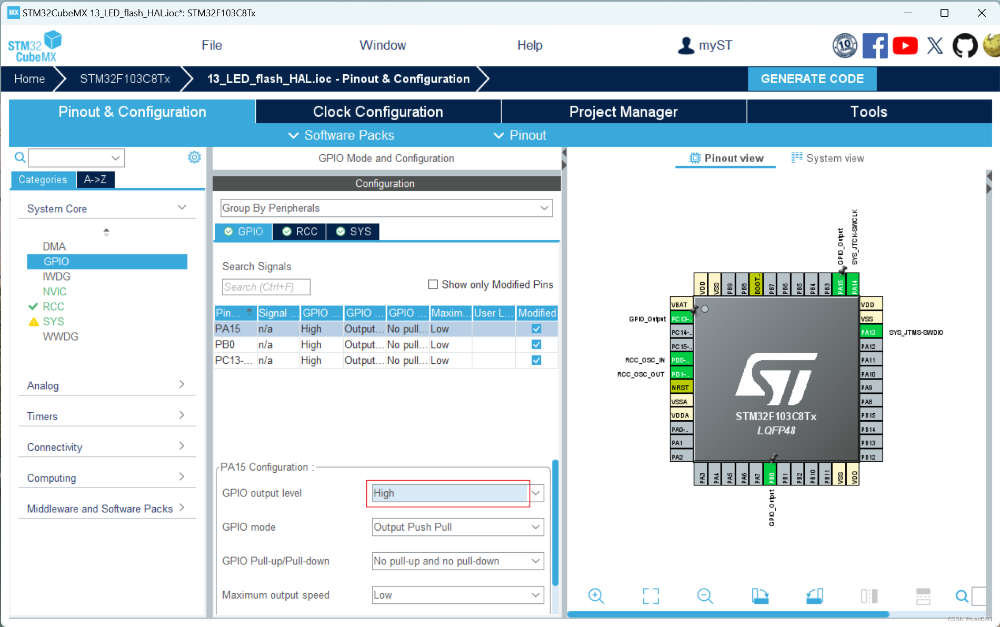Click pinout view horizontal scrollbar
This screenshot has width=1000, height=627.
tap(728, 614)
